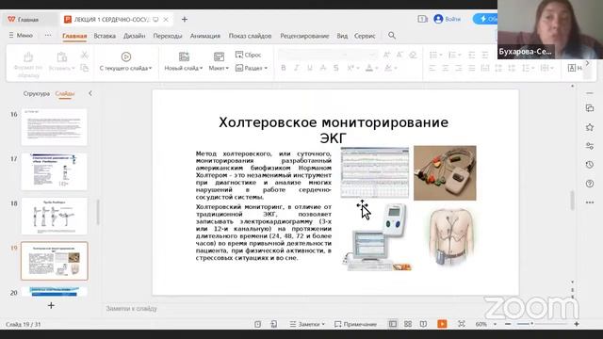Switch to slide sorter grid view
This screenshot has height=339, width=603.
tap(408, 324)
